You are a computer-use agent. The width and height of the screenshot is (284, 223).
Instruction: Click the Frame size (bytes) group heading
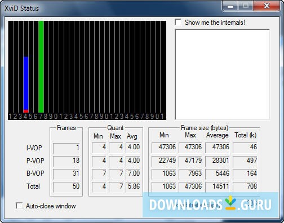click(x=205, y=128)
